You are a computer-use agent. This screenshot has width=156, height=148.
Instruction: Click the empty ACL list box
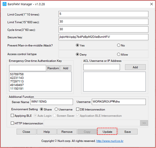click(x=114, y=82)
